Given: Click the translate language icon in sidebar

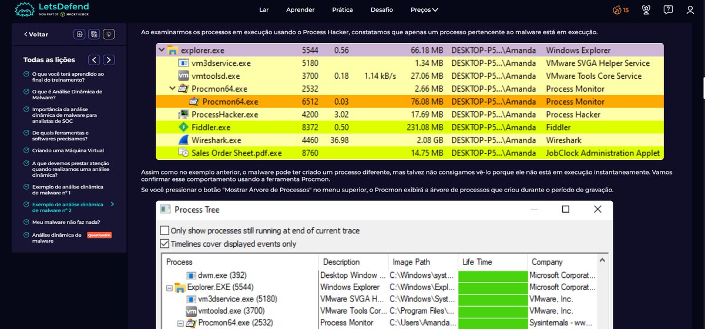Looking at the screenshot, I should click(x=94, y=34).
